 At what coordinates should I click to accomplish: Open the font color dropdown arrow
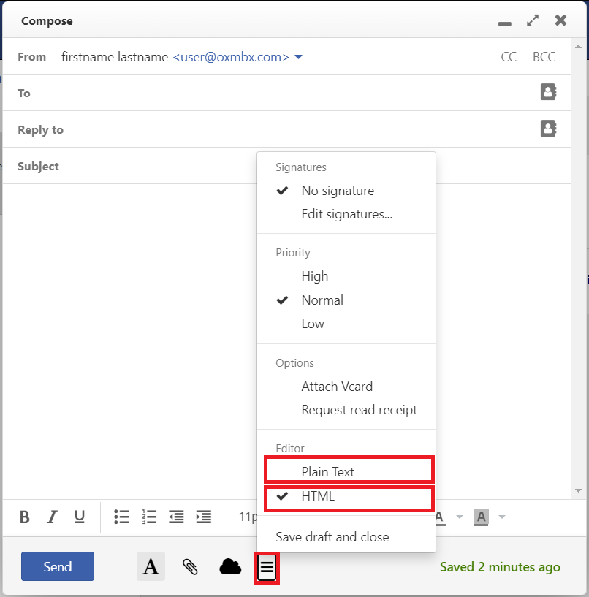(460, 517)
